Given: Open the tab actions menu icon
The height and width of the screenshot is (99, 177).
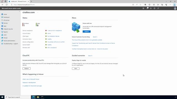Looking at the screenshot, I should click(6, 1).
